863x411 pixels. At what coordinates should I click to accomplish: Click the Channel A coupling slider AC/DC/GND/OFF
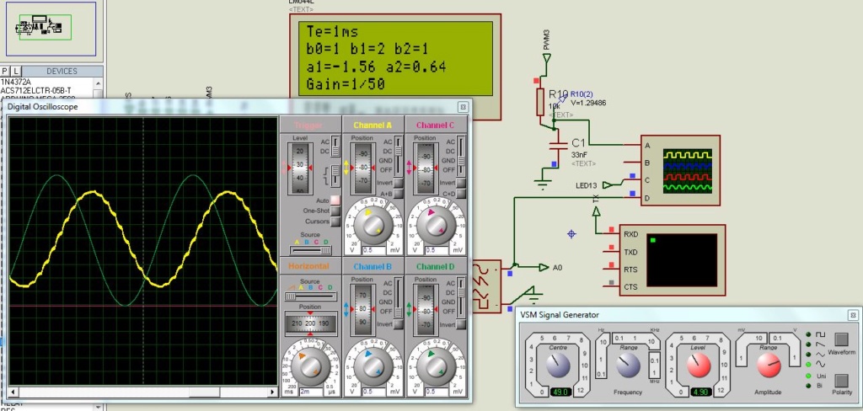(x=399, y=156)
